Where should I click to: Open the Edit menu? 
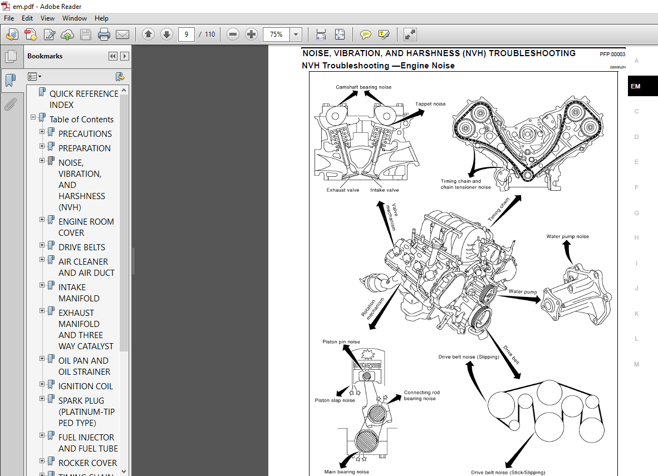[x=27, y=18]
